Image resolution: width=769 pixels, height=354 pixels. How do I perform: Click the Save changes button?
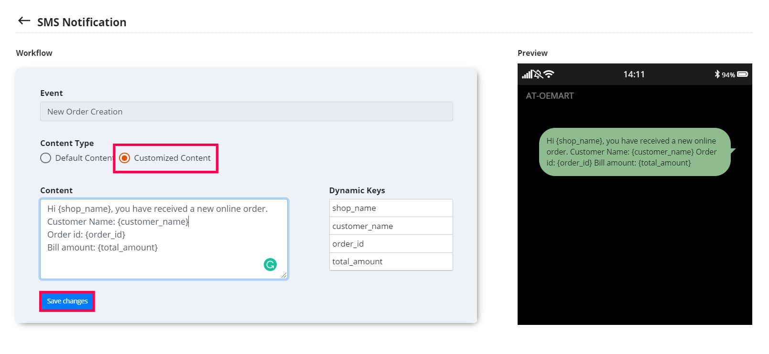[x=67, y=301]
